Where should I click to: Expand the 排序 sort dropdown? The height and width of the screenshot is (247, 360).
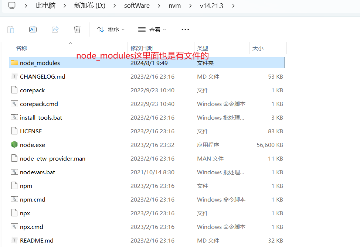[111, 30]
